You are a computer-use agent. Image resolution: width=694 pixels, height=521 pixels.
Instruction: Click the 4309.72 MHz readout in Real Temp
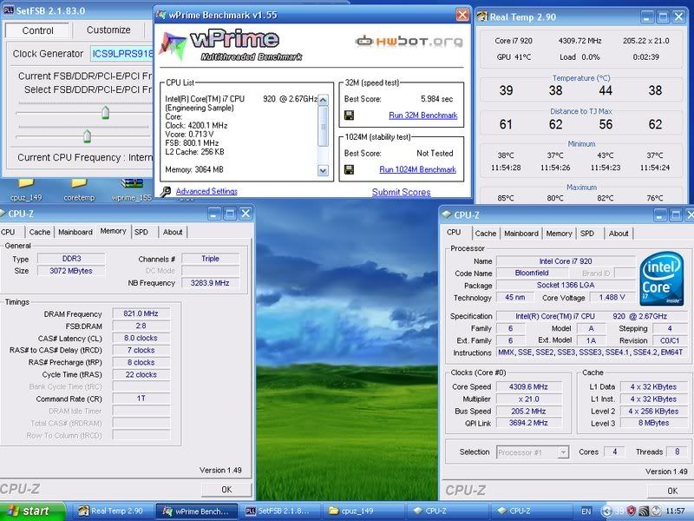point(579,41)
